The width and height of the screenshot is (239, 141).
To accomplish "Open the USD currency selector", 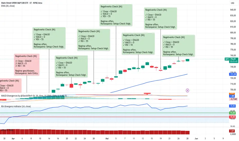I will point(232,3).
